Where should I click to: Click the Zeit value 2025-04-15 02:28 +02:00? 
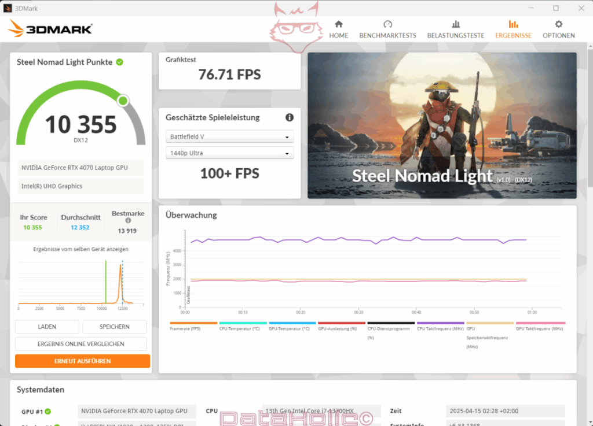pyautogui.click(x=506, y=411)
